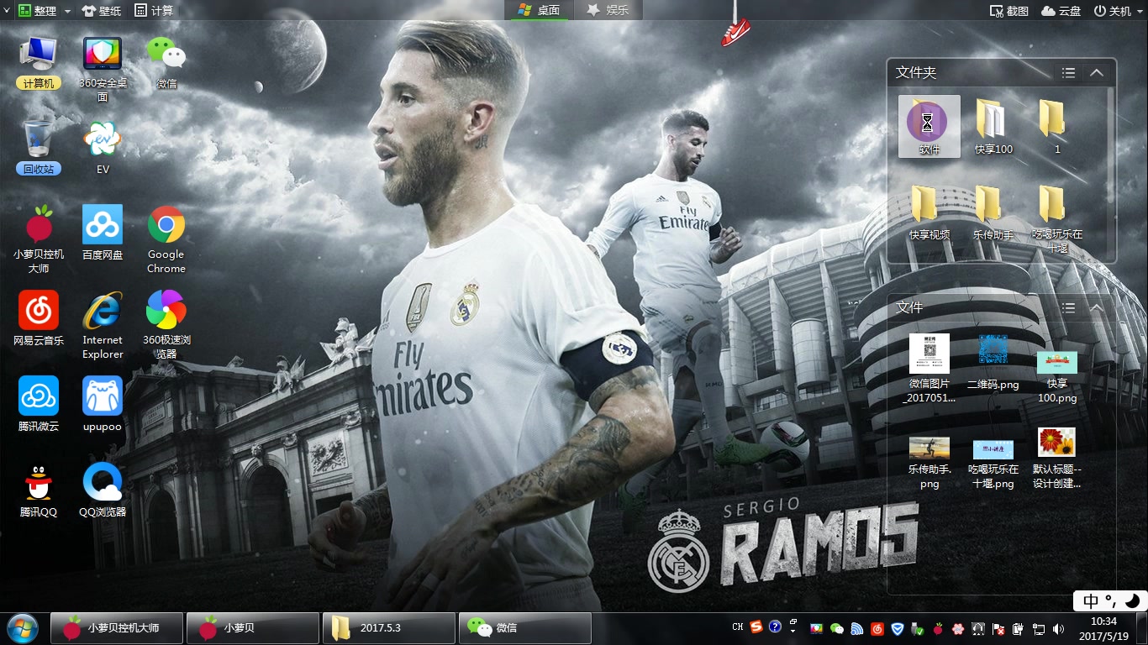The height and width of the screenshot is (645, 1148).
Task: Click the 截图 screenshot button
Action: [x=1008, y=11]
